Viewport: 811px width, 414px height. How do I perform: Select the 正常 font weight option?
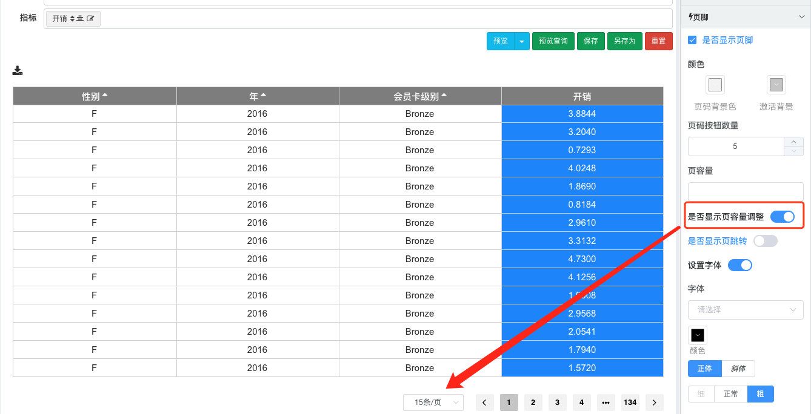pyautogui.click(x=731, y=394)
